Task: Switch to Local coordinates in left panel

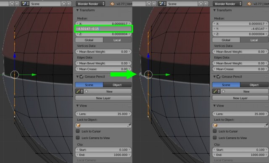Action: pos(117,40)
